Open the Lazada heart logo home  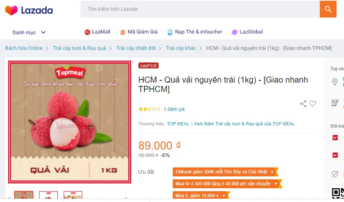pyautogui.click(x=11, y=10)
